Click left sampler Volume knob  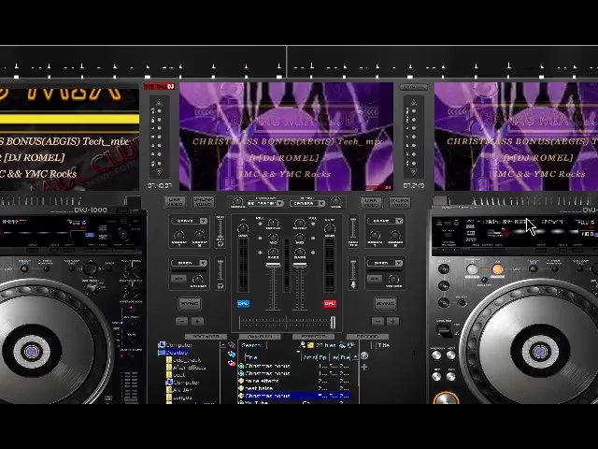197,279
